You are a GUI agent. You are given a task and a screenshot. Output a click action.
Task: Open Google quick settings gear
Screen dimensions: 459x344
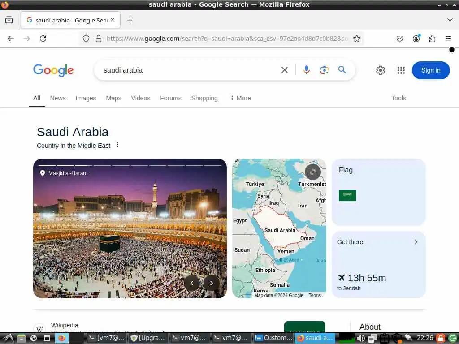(x=380, y=70)
